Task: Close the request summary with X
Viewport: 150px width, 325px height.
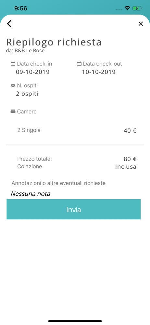Action: (141, 24)
